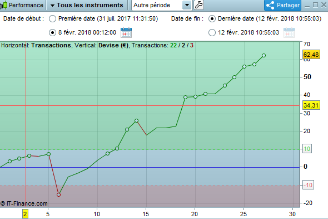Click the highlighted transaction 2 axis marker
Screen dimensions: 328x219
(x=25, y=214)
